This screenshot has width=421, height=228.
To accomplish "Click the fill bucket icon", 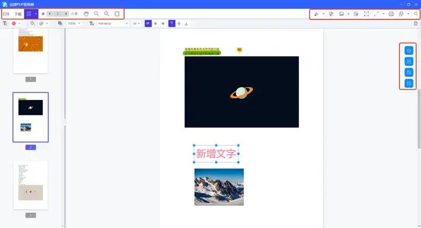I will point(33,23).
